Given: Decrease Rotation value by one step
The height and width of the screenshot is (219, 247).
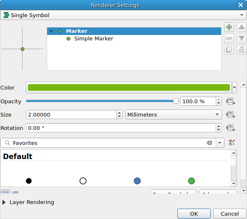Looking at the screenshot, I should click(219, 130).
